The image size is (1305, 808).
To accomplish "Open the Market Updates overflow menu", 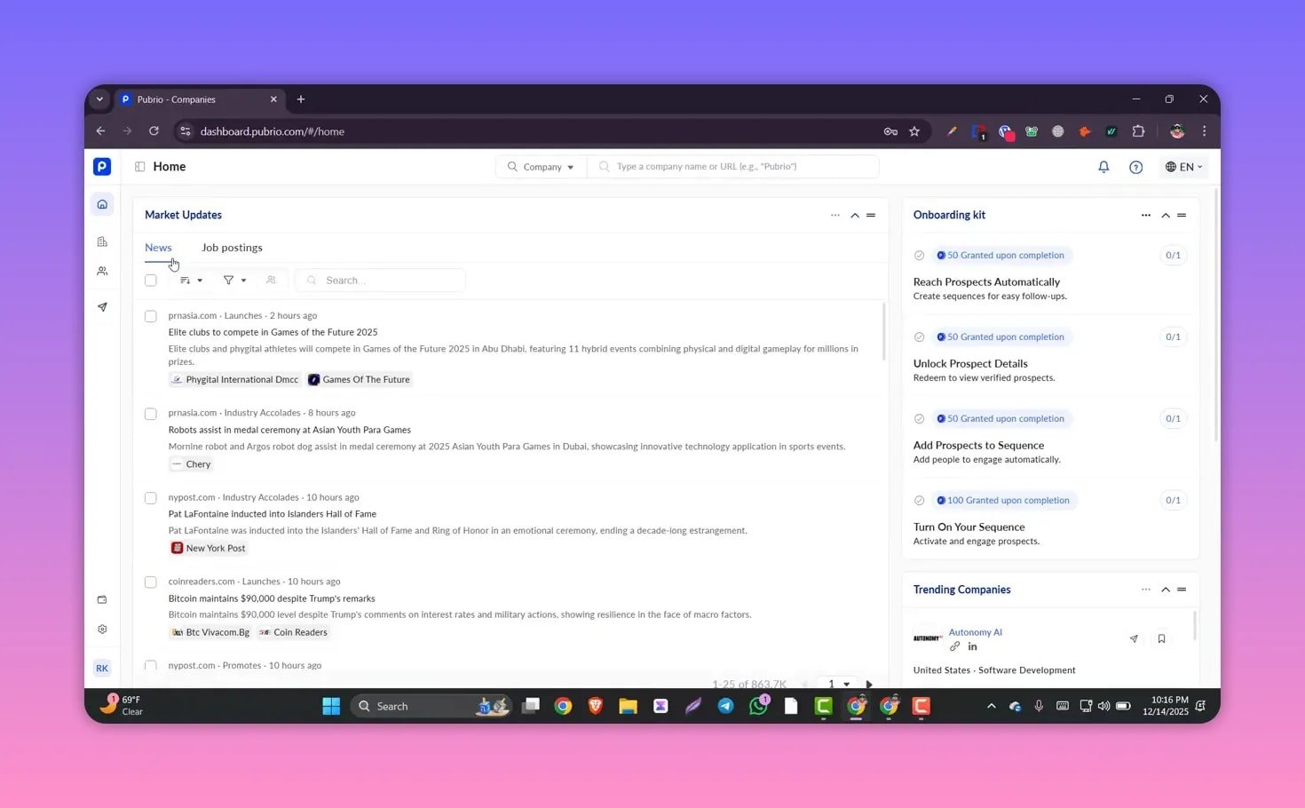I will click(x=835, y=215).
